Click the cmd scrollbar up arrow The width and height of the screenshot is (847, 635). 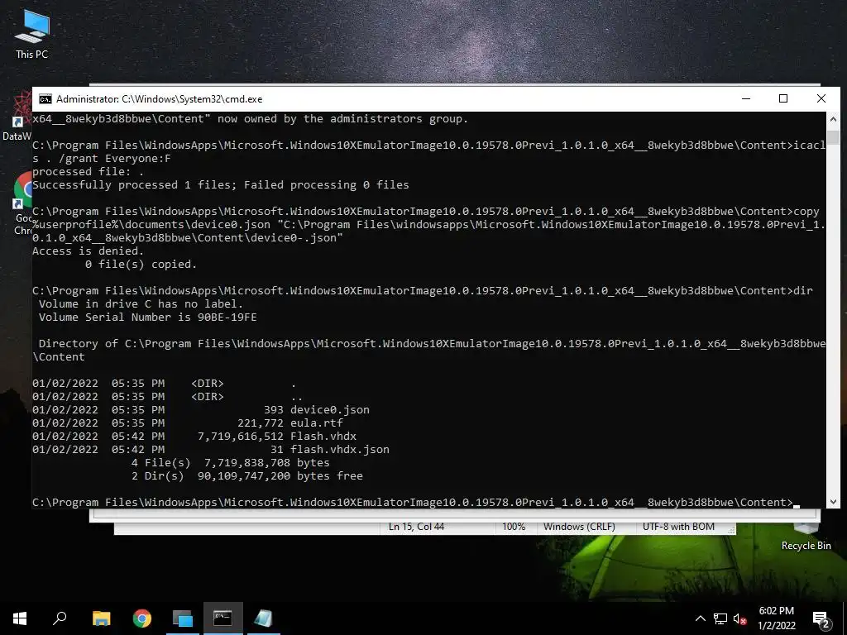(x=833, y=119)
